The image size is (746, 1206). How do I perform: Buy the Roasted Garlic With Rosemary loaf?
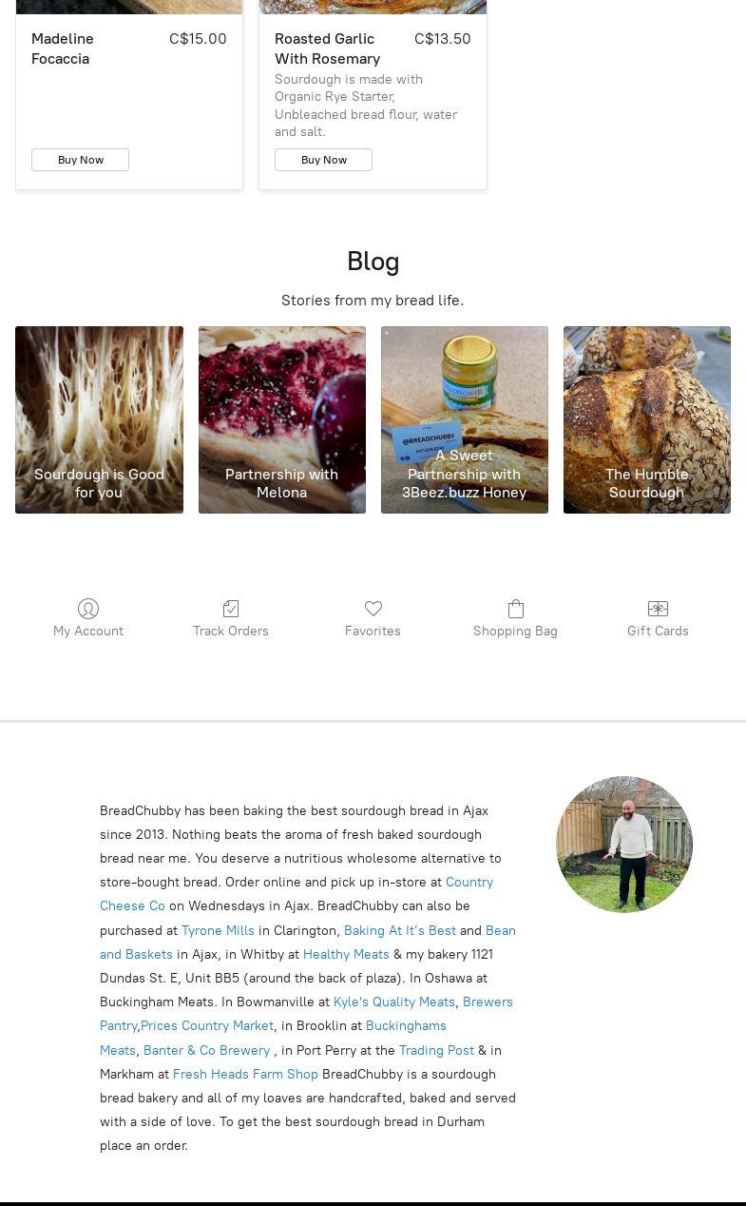323,160
